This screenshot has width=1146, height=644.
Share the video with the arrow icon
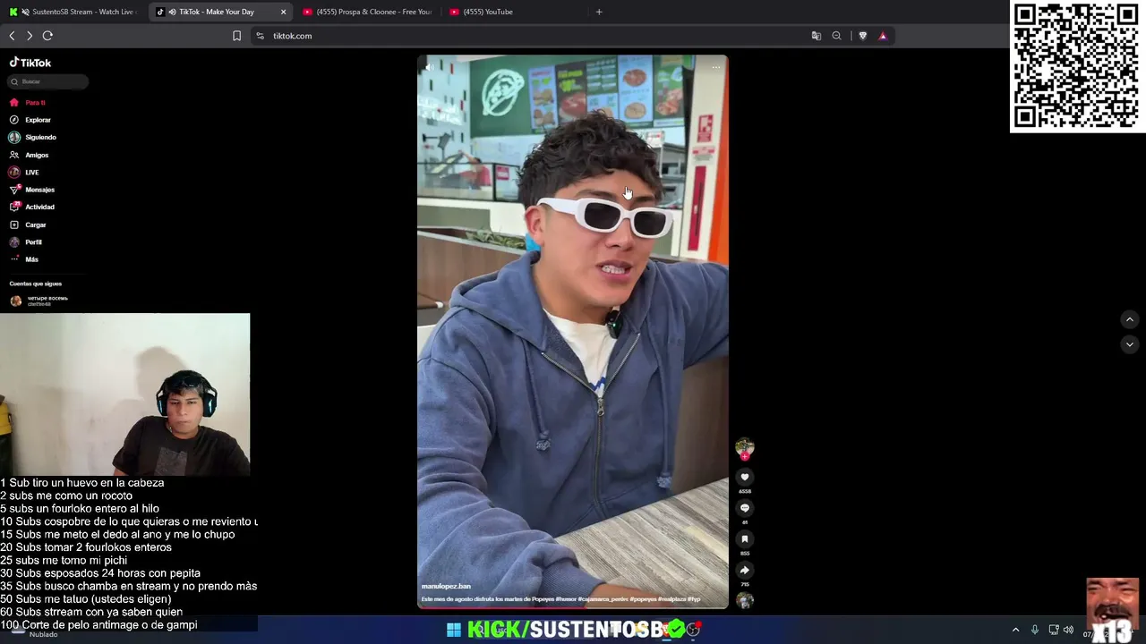tap(744, 570)
